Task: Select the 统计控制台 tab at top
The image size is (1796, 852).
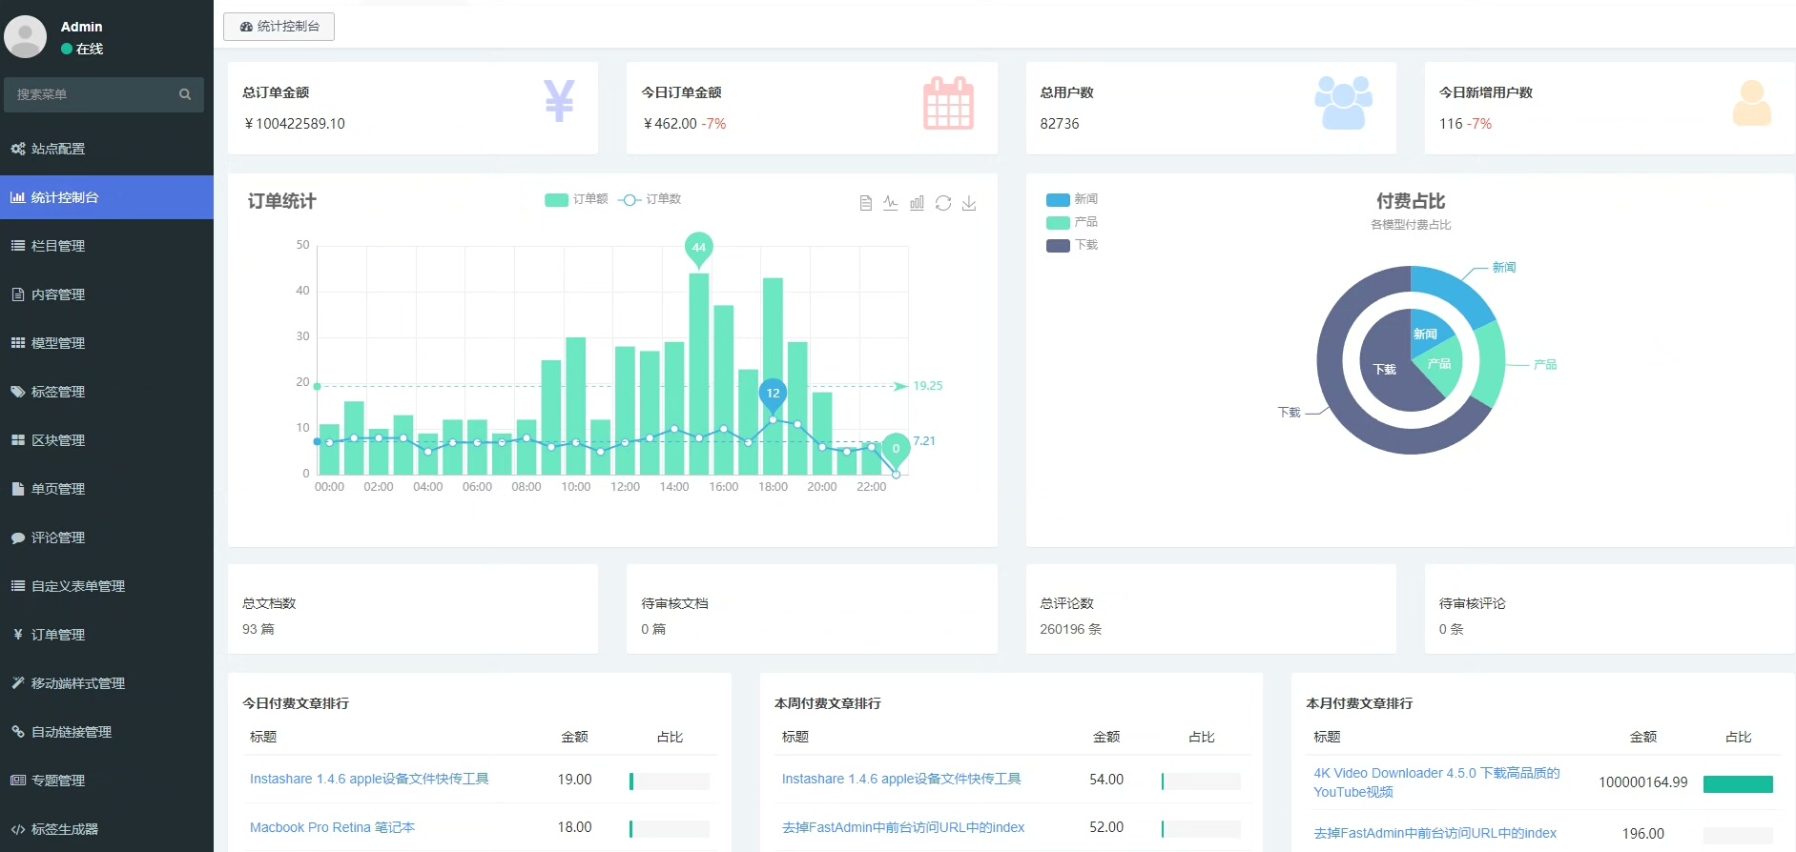Action: tap(279, 27)
